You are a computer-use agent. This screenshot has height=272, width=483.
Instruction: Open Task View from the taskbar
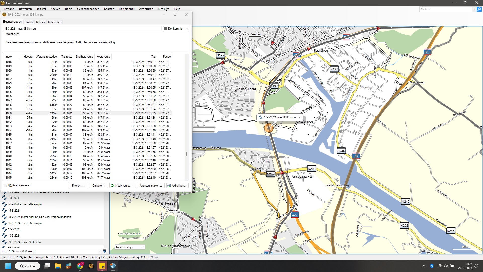47,266
